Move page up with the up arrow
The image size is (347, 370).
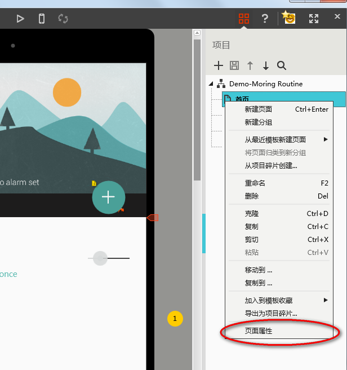(x=250, y=65)
